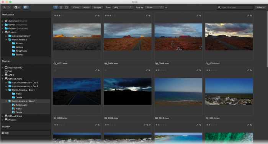The width and height of the screenshot is (268, 144).
Task: Click pencil icon on DJI_0012.mov card
Action: pos(147,70)
